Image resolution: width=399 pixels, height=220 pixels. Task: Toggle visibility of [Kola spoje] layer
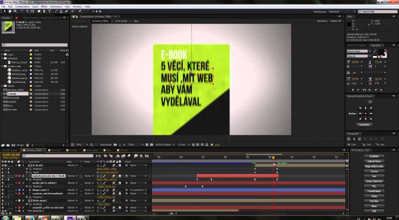click(3, 201)
